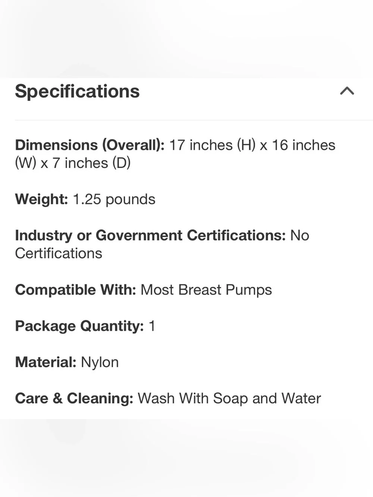
Task: Click the No value after Certifications label
Action: tap(300, 235)
